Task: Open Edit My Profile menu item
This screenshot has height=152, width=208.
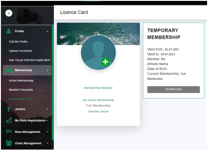Action: click(18, 42)
